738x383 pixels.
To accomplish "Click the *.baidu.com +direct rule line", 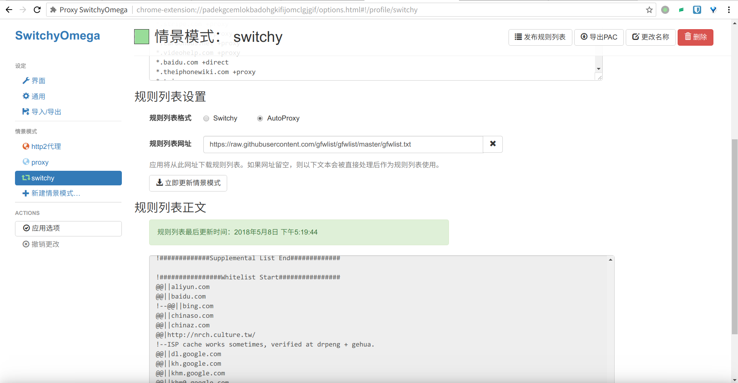I will [x=192, y=62].
